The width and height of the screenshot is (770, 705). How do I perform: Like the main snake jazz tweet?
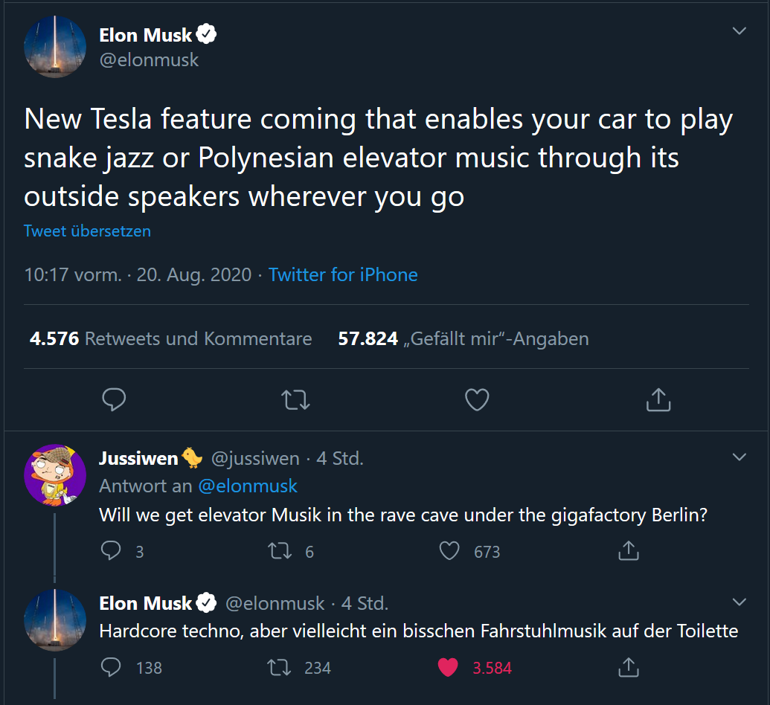[x=477, y=399]
